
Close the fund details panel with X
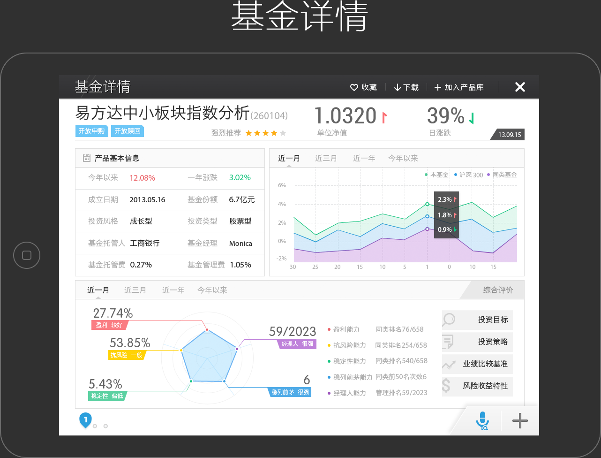[x=520, y=87]
